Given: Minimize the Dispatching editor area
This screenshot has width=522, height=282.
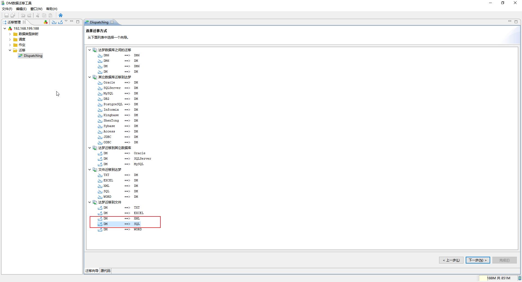Looking at the screenshot, I should coord(510,21).
